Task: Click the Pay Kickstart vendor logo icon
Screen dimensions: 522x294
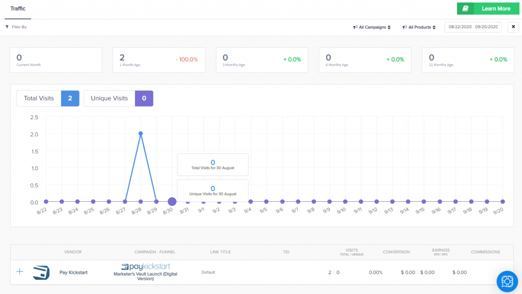Action: (x=41, y=272)
